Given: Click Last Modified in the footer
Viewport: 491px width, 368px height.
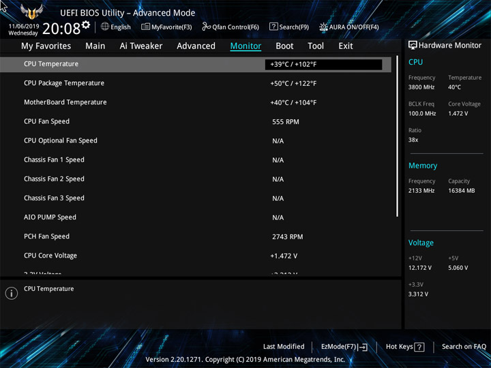Looking at the screenshot, I should coord(284,346).
